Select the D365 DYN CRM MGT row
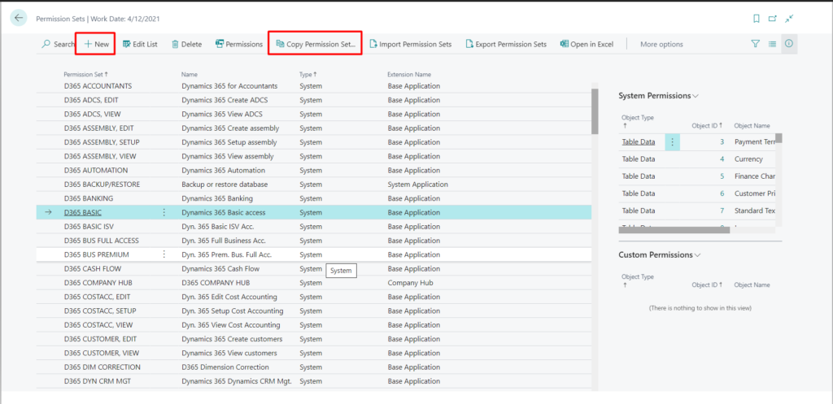The image size is (833, 404). pos(313,381)
